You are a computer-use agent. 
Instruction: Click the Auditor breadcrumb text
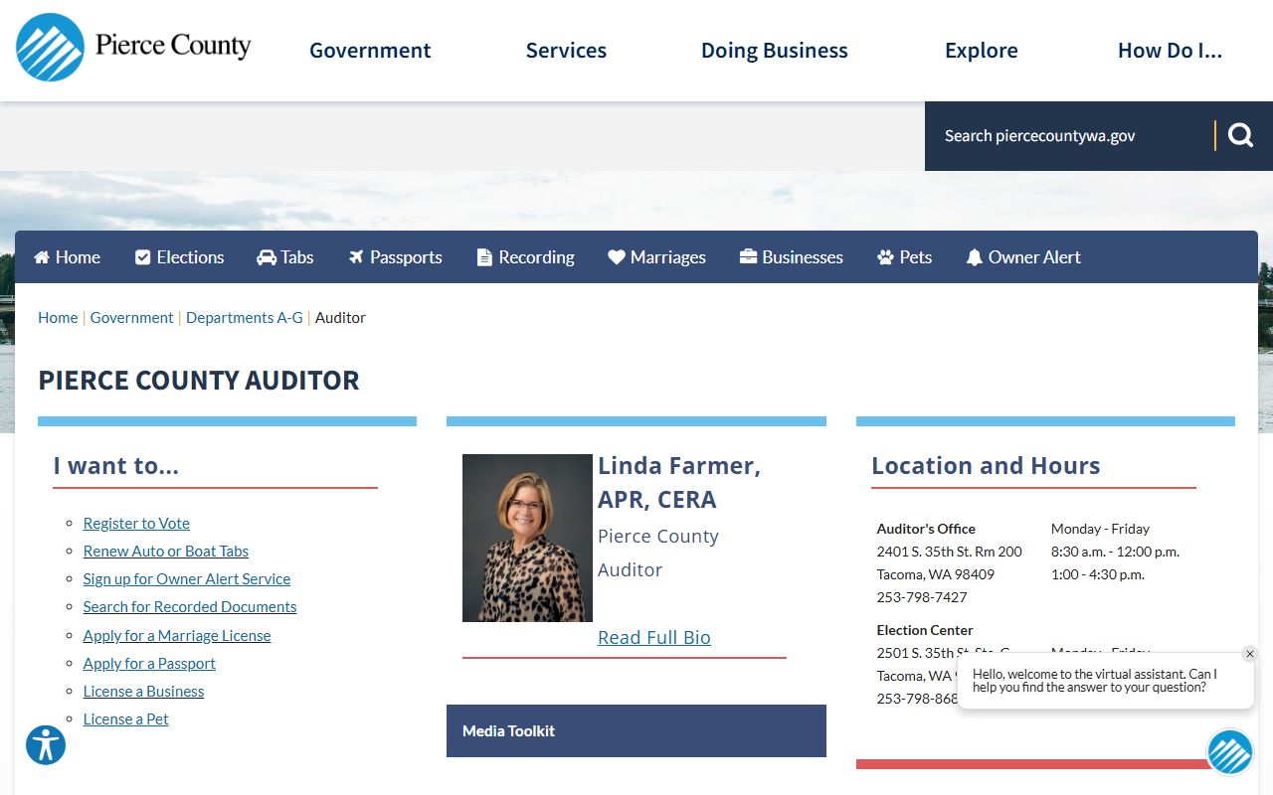(340, 318)
